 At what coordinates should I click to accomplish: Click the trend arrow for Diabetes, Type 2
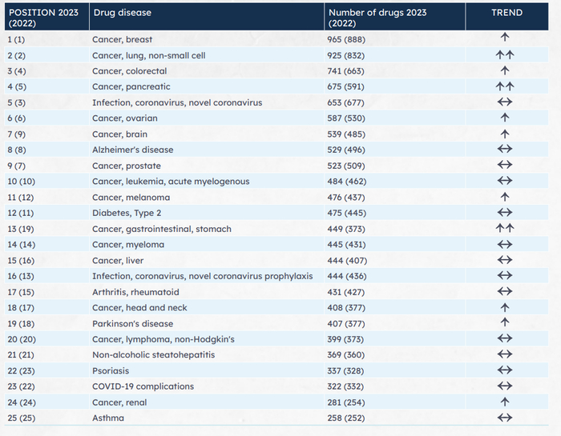click(x=505, y=213)
